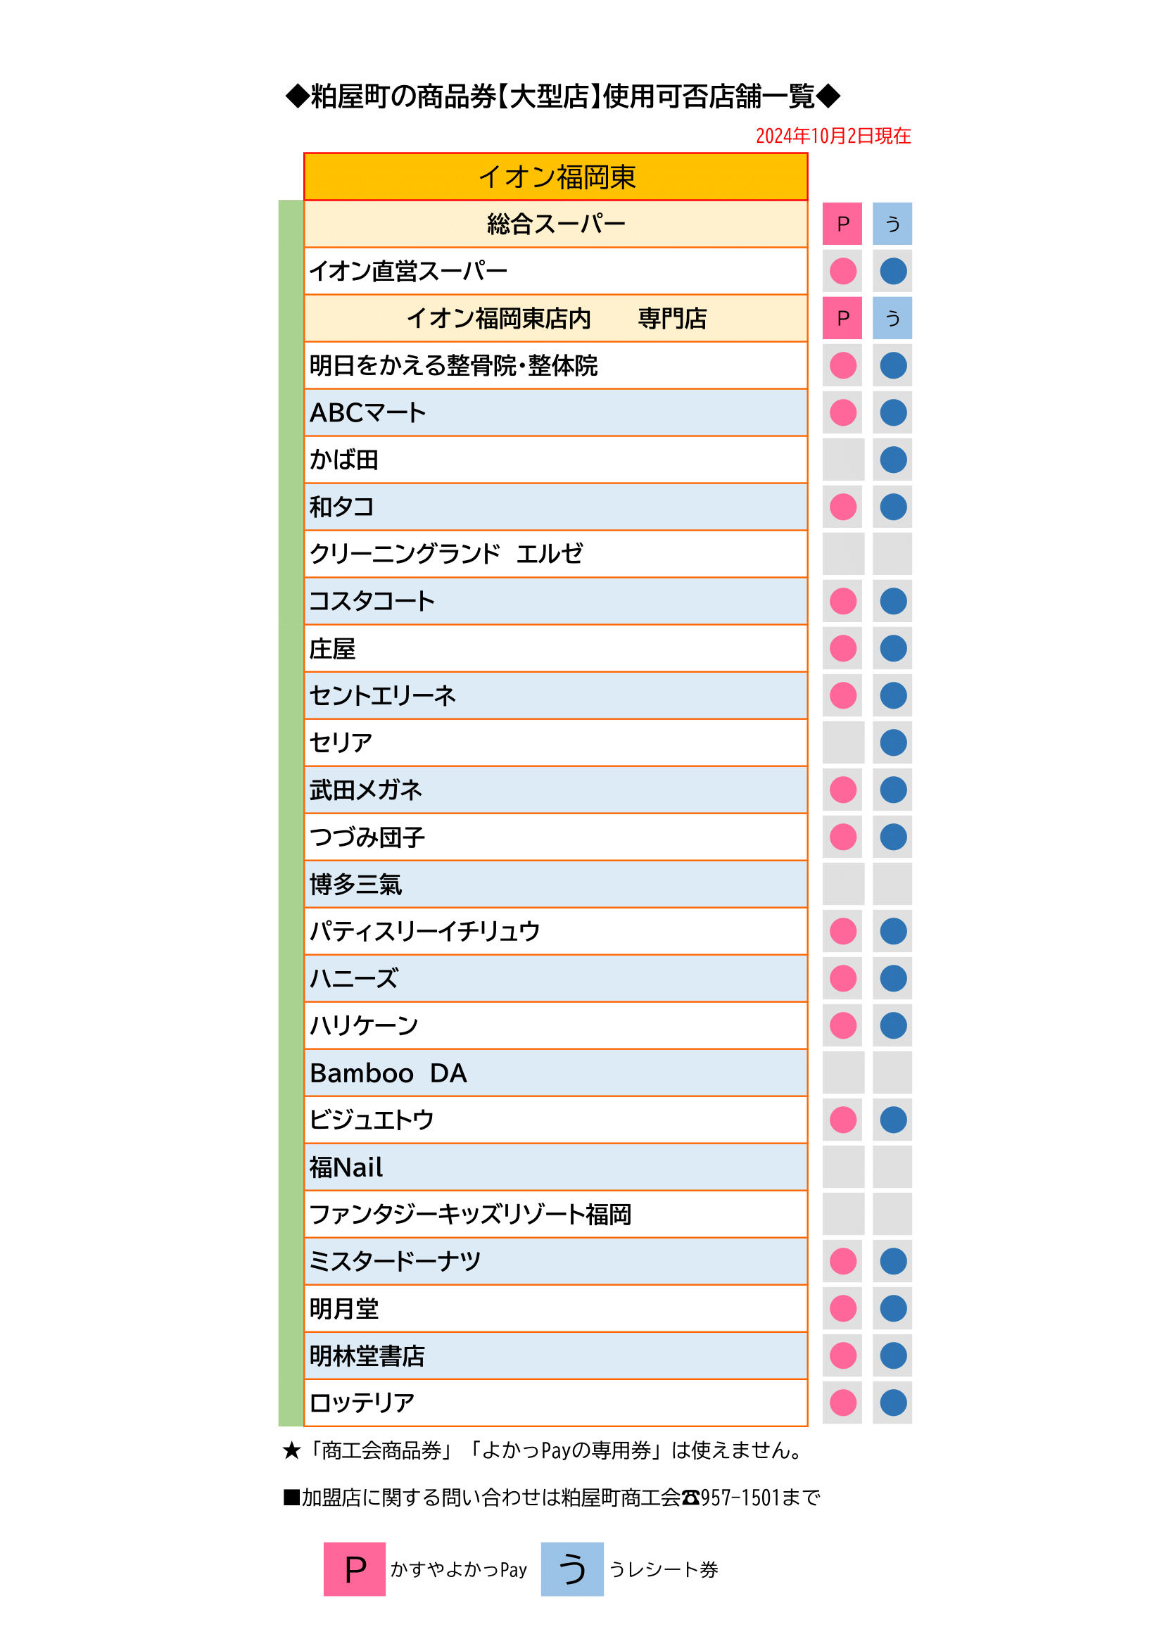The image size is (1164, 1646).
Task: Click the blue dot for イオン直営スーパー
Action: click(893, 271)
